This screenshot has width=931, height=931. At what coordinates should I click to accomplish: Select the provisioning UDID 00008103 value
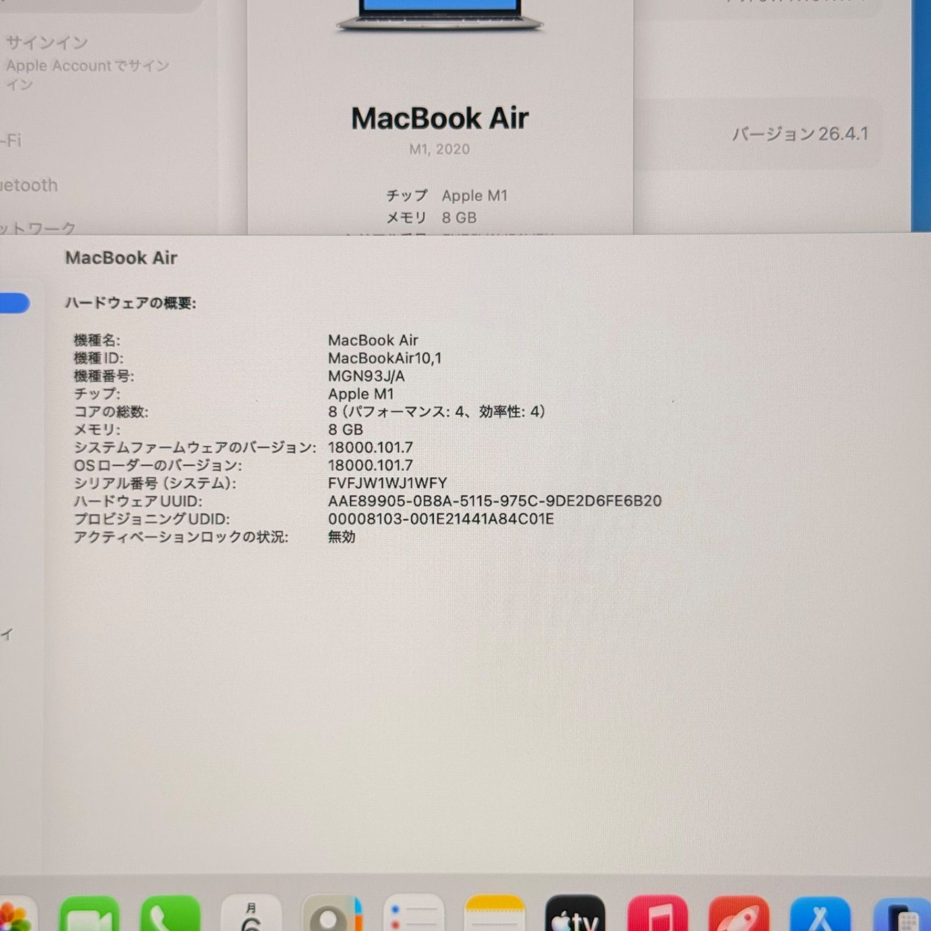pos(440,519)
